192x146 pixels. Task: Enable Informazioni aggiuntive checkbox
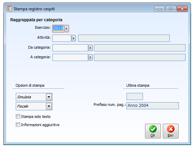click(18, 125)
